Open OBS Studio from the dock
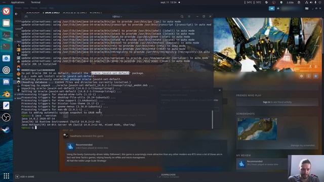Screen dimensions: 324x182 point(6,117)
